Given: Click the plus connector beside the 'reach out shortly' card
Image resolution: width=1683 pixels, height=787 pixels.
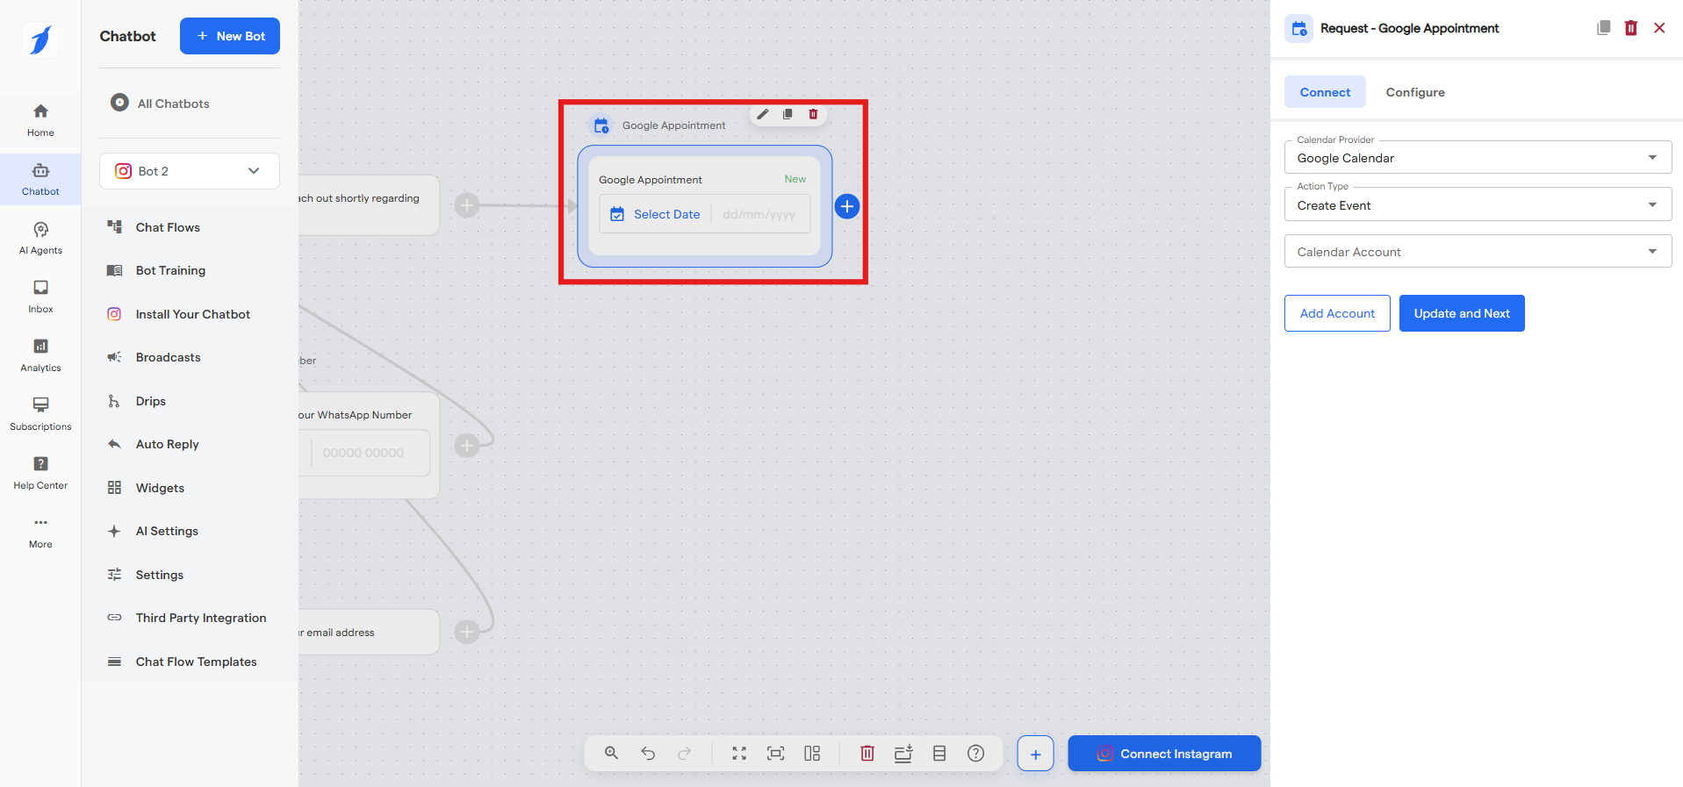Looking at the screenshot, I should [x=467, y=205].
